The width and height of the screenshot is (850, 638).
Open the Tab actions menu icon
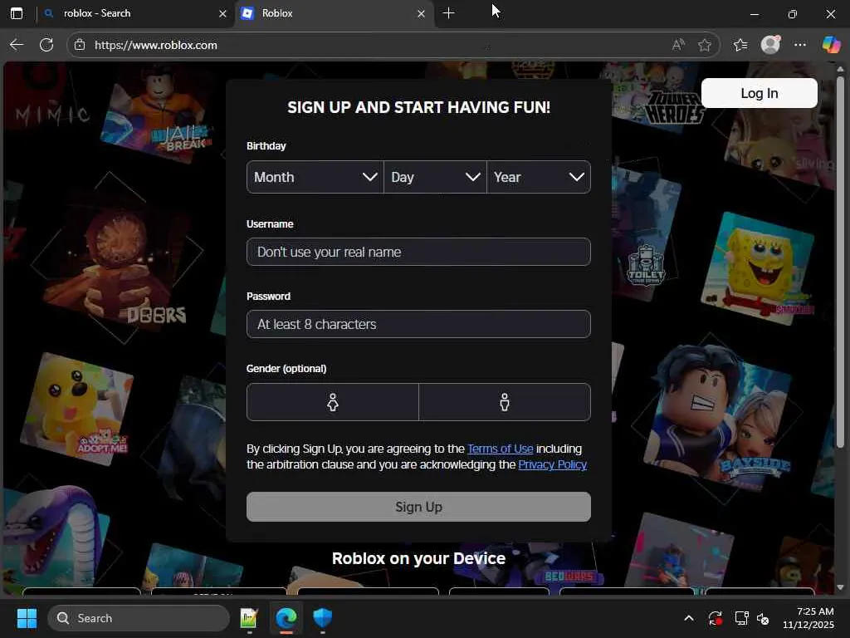(x=17, y=13)
